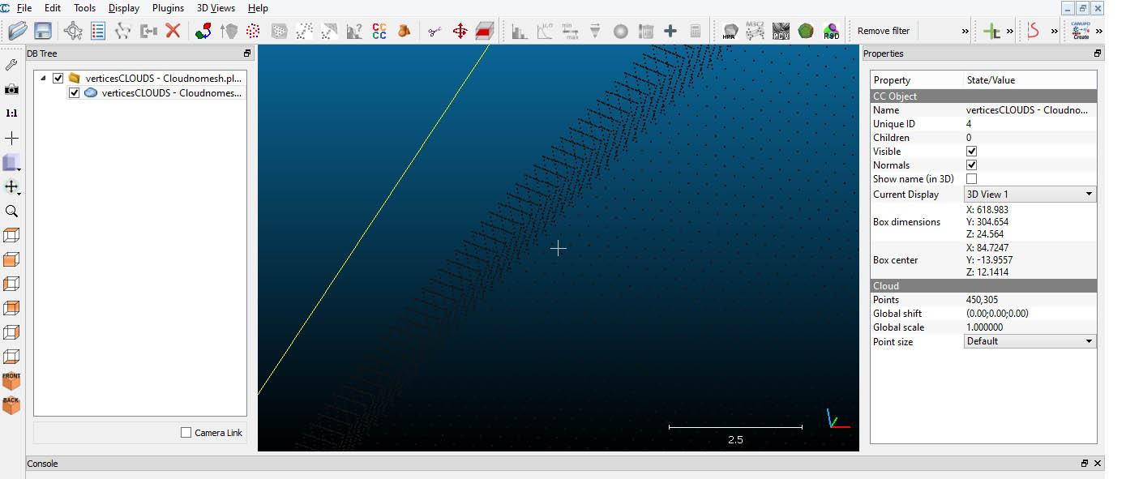Disable the Normals checkbox
This screenshot has height=479, width=1126.
pos(971,165)
